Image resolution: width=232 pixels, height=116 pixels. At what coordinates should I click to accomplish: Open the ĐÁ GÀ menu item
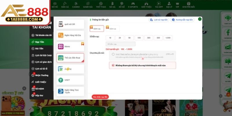tap(112, 5)
